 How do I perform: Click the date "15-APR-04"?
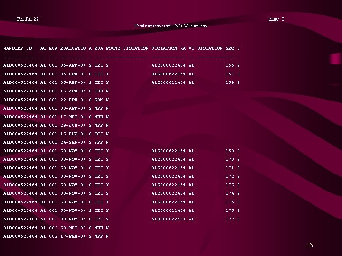(73, 91)
